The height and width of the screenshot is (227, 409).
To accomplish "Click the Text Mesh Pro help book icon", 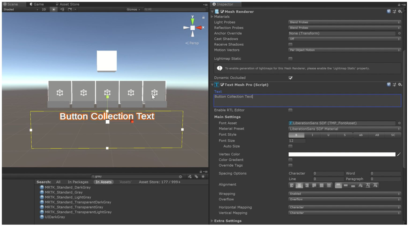I will pos(389,85).
